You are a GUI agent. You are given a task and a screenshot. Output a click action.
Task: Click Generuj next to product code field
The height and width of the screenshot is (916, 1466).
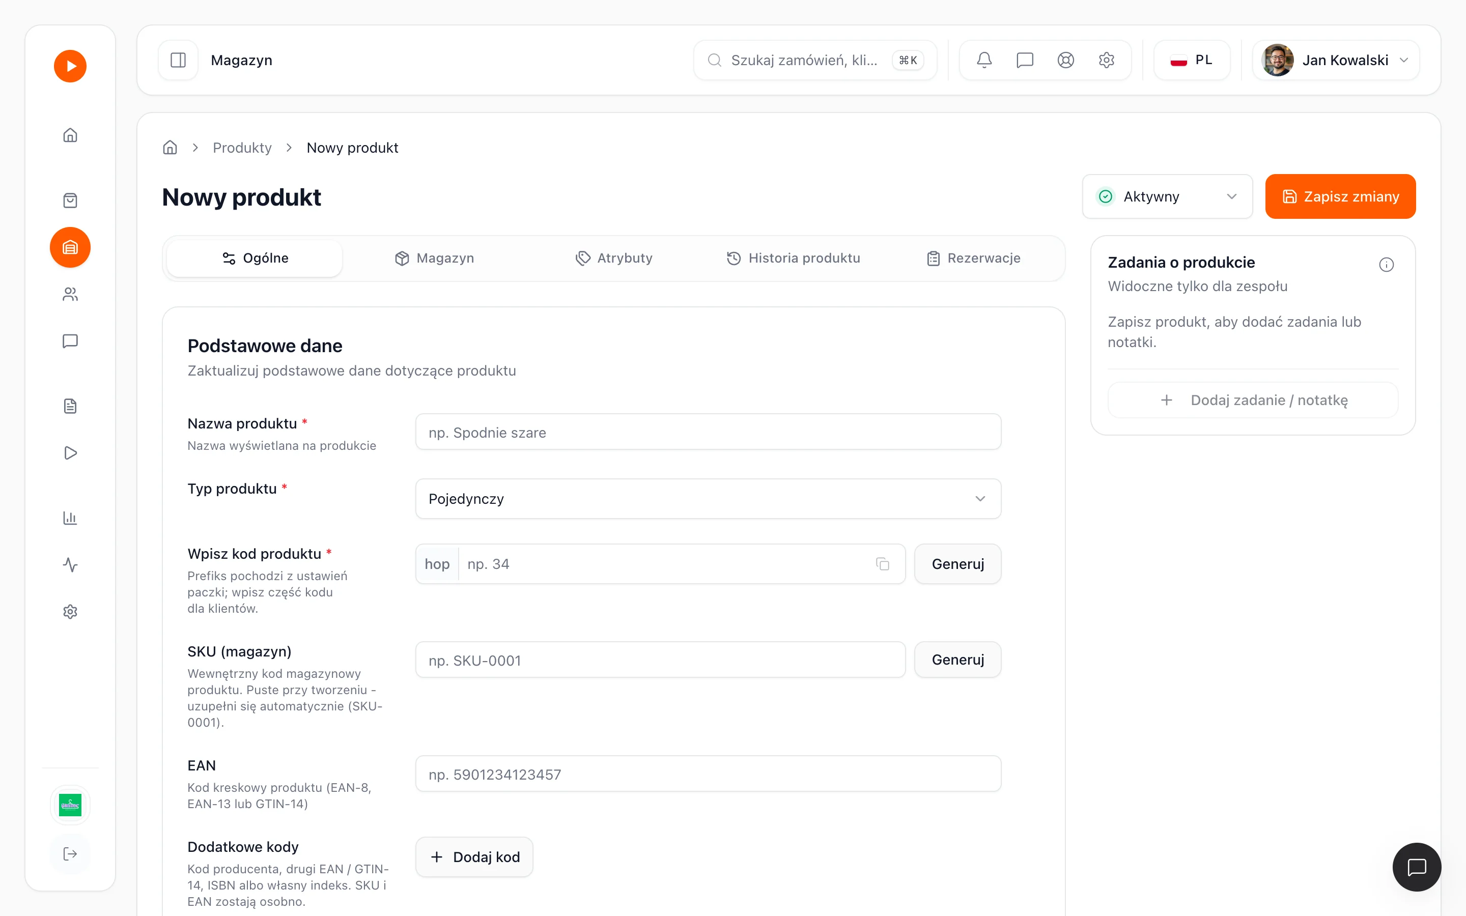point(958,564)
